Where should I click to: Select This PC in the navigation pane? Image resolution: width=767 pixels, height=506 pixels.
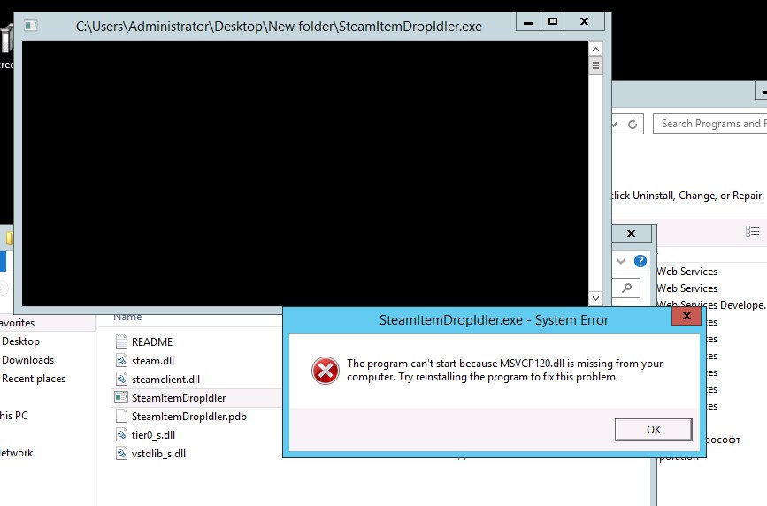13,416
